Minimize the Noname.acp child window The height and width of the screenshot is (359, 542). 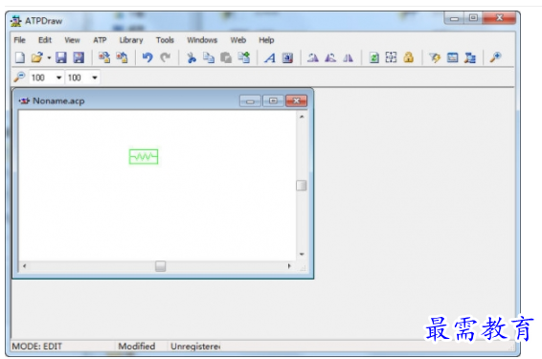250,101
